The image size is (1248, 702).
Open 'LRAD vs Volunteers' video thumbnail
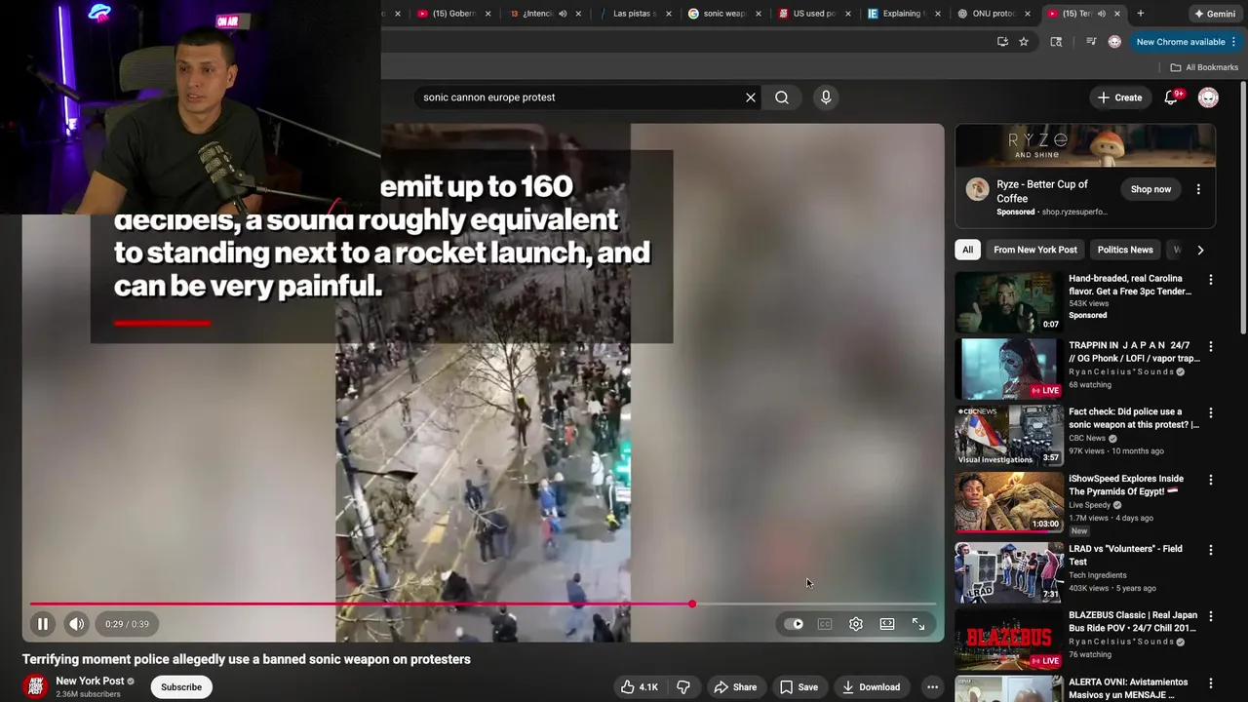coord(1008,572)
